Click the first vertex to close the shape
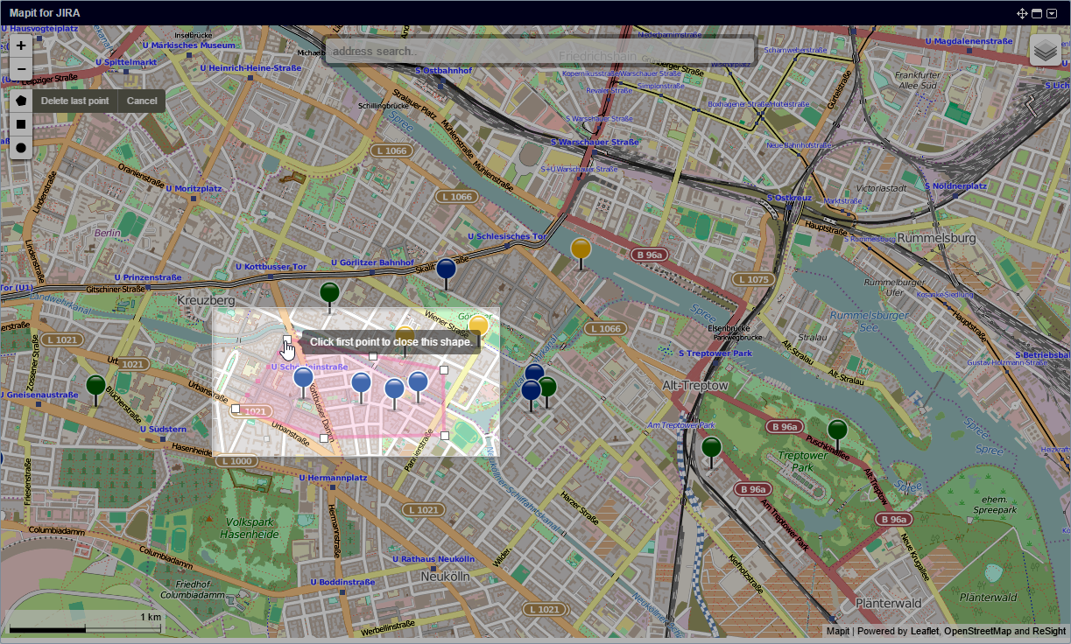1071x644 pixels. pos(288,341)
